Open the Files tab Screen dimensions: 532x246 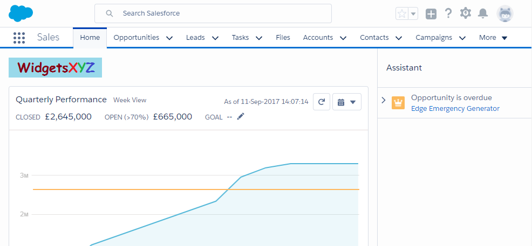pos(283,38)
